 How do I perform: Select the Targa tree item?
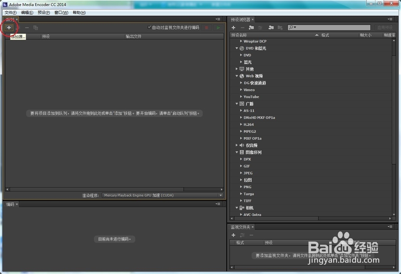pyautogui.click(x=249, y=194)
